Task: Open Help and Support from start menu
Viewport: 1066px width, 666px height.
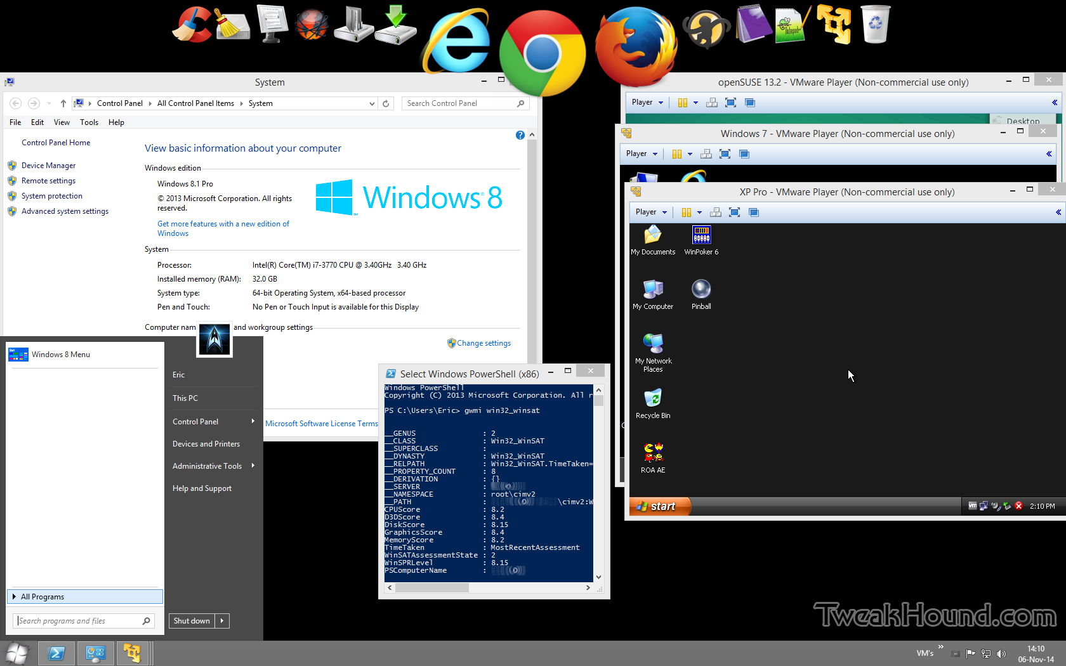Action: pos(202,488)
